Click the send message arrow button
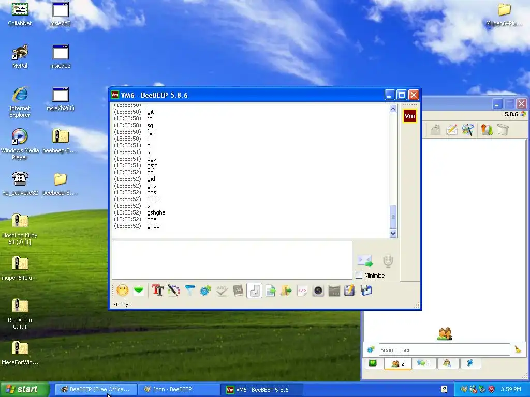 [365, 261]
